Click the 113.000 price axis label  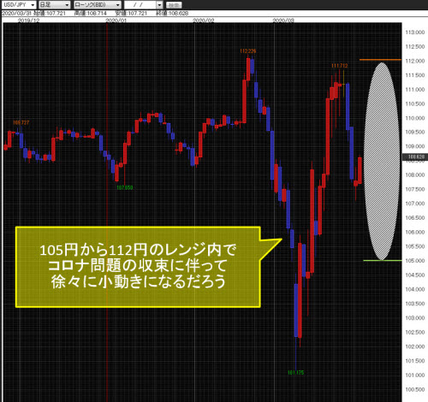pyautogui.click(x=415, y=33)
